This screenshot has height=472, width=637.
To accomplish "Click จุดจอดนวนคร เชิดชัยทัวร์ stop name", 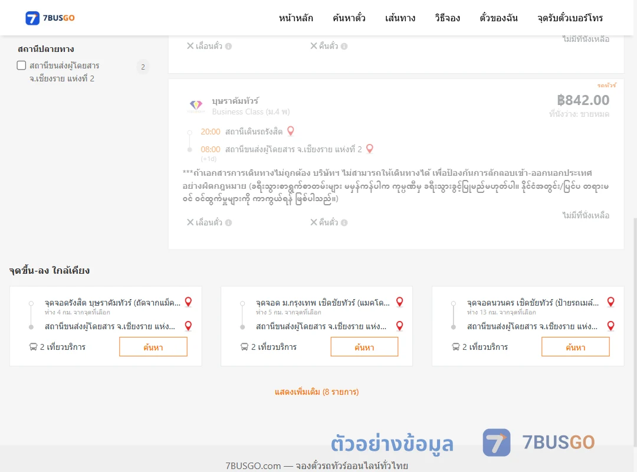I will pos(533,303).
